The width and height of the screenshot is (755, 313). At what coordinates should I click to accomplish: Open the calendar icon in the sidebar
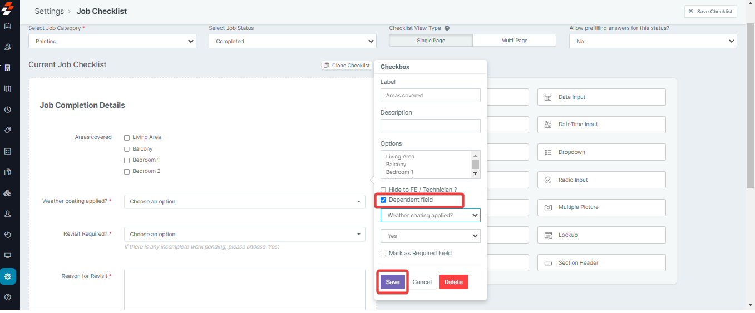tap(8, 26)
